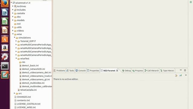This screenshot has height=109, width=193.
Task: Expand the Archives node
Action: pyautogui.click(x=13, y=6)
